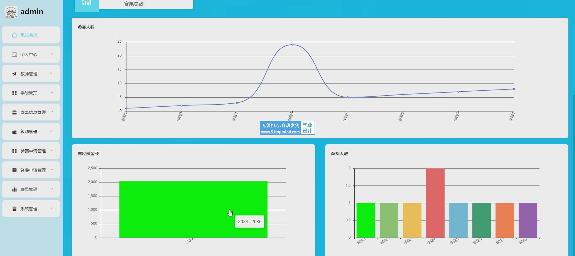
Task: Click the light green 学院2 bar
Action: 389,220
